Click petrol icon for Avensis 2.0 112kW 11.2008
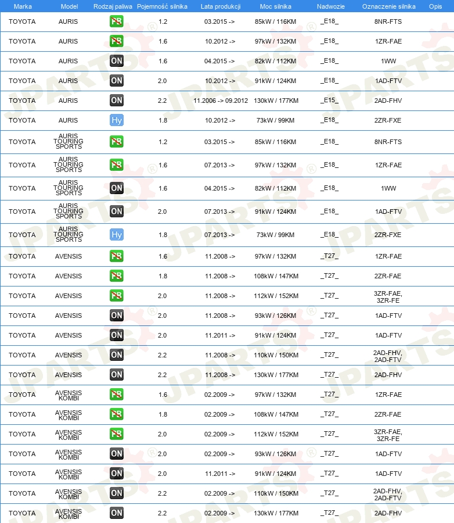454x523 pixels. point(116,295)
